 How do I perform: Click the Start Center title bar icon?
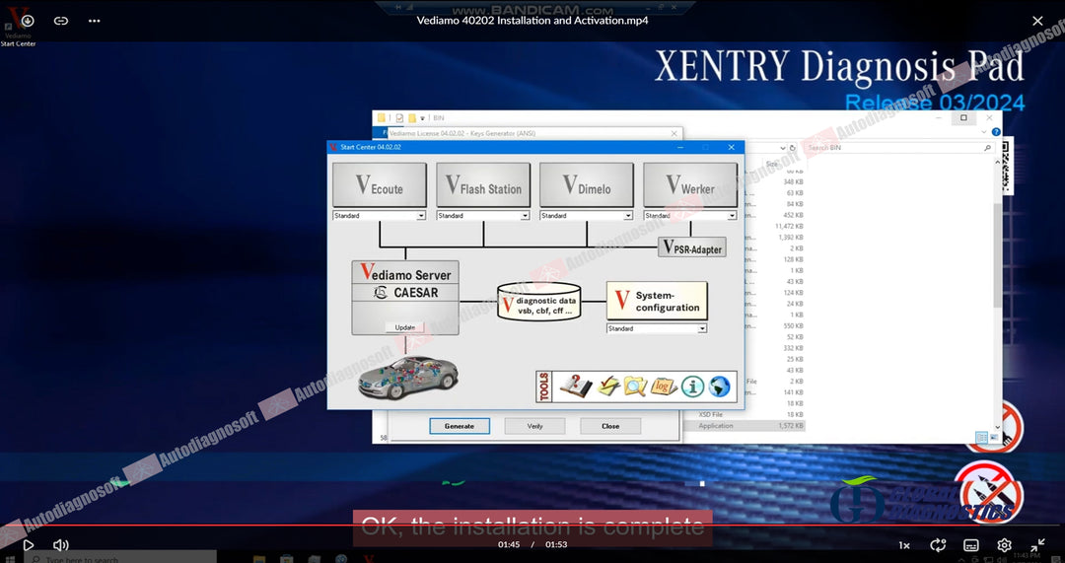coord(333,147)
